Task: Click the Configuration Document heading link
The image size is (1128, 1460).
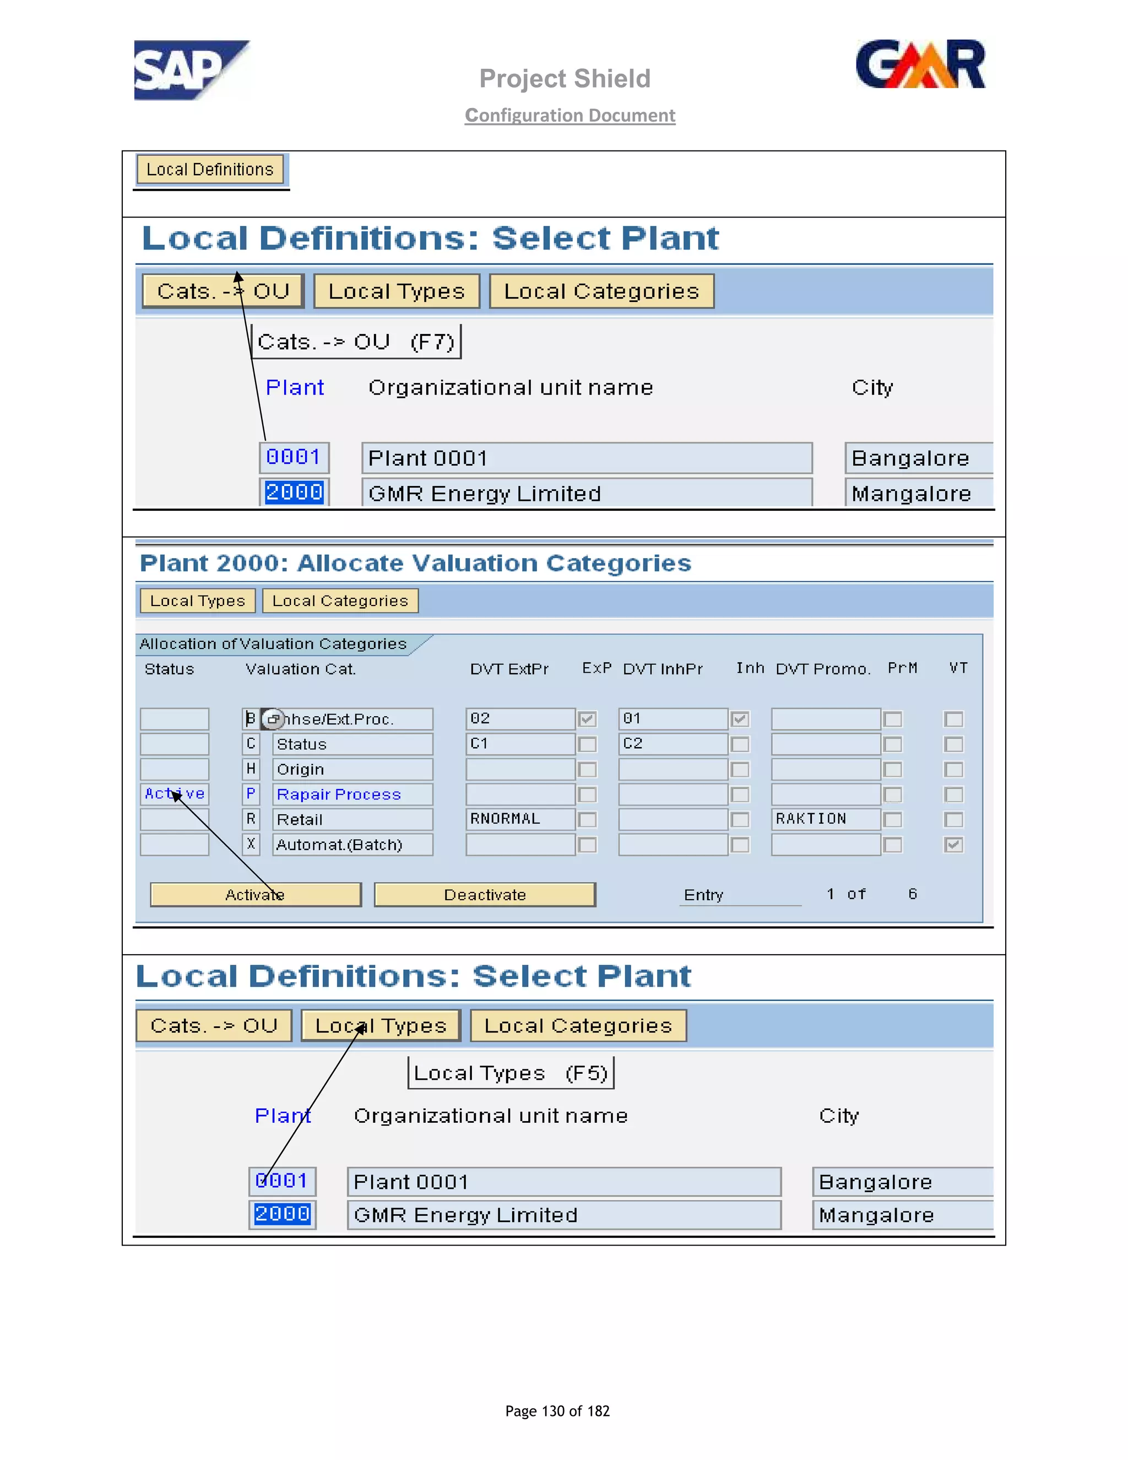Action: (570, 116)
